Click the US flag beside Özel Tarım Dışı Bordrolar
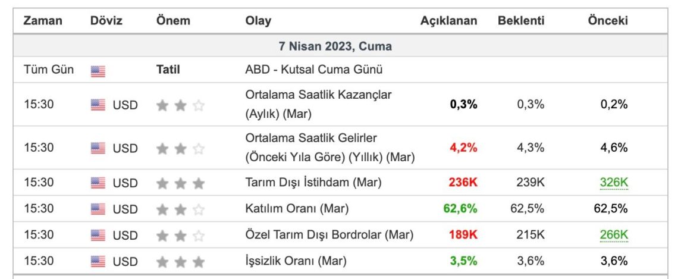The height and width of the screenshot is (279, 678). coord(98,236)
